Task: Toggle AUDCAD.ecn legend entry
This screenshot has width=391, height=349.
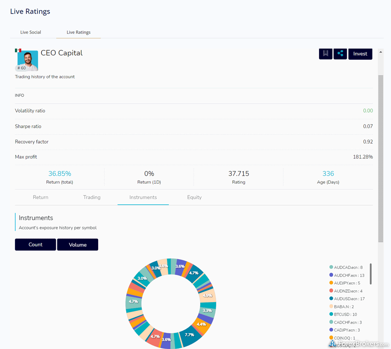Action: point(346,267)
